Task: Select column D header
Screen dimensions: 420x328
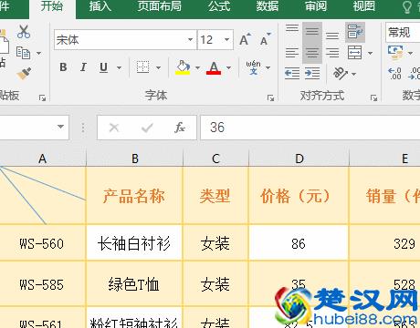Action: coord(299,159)
